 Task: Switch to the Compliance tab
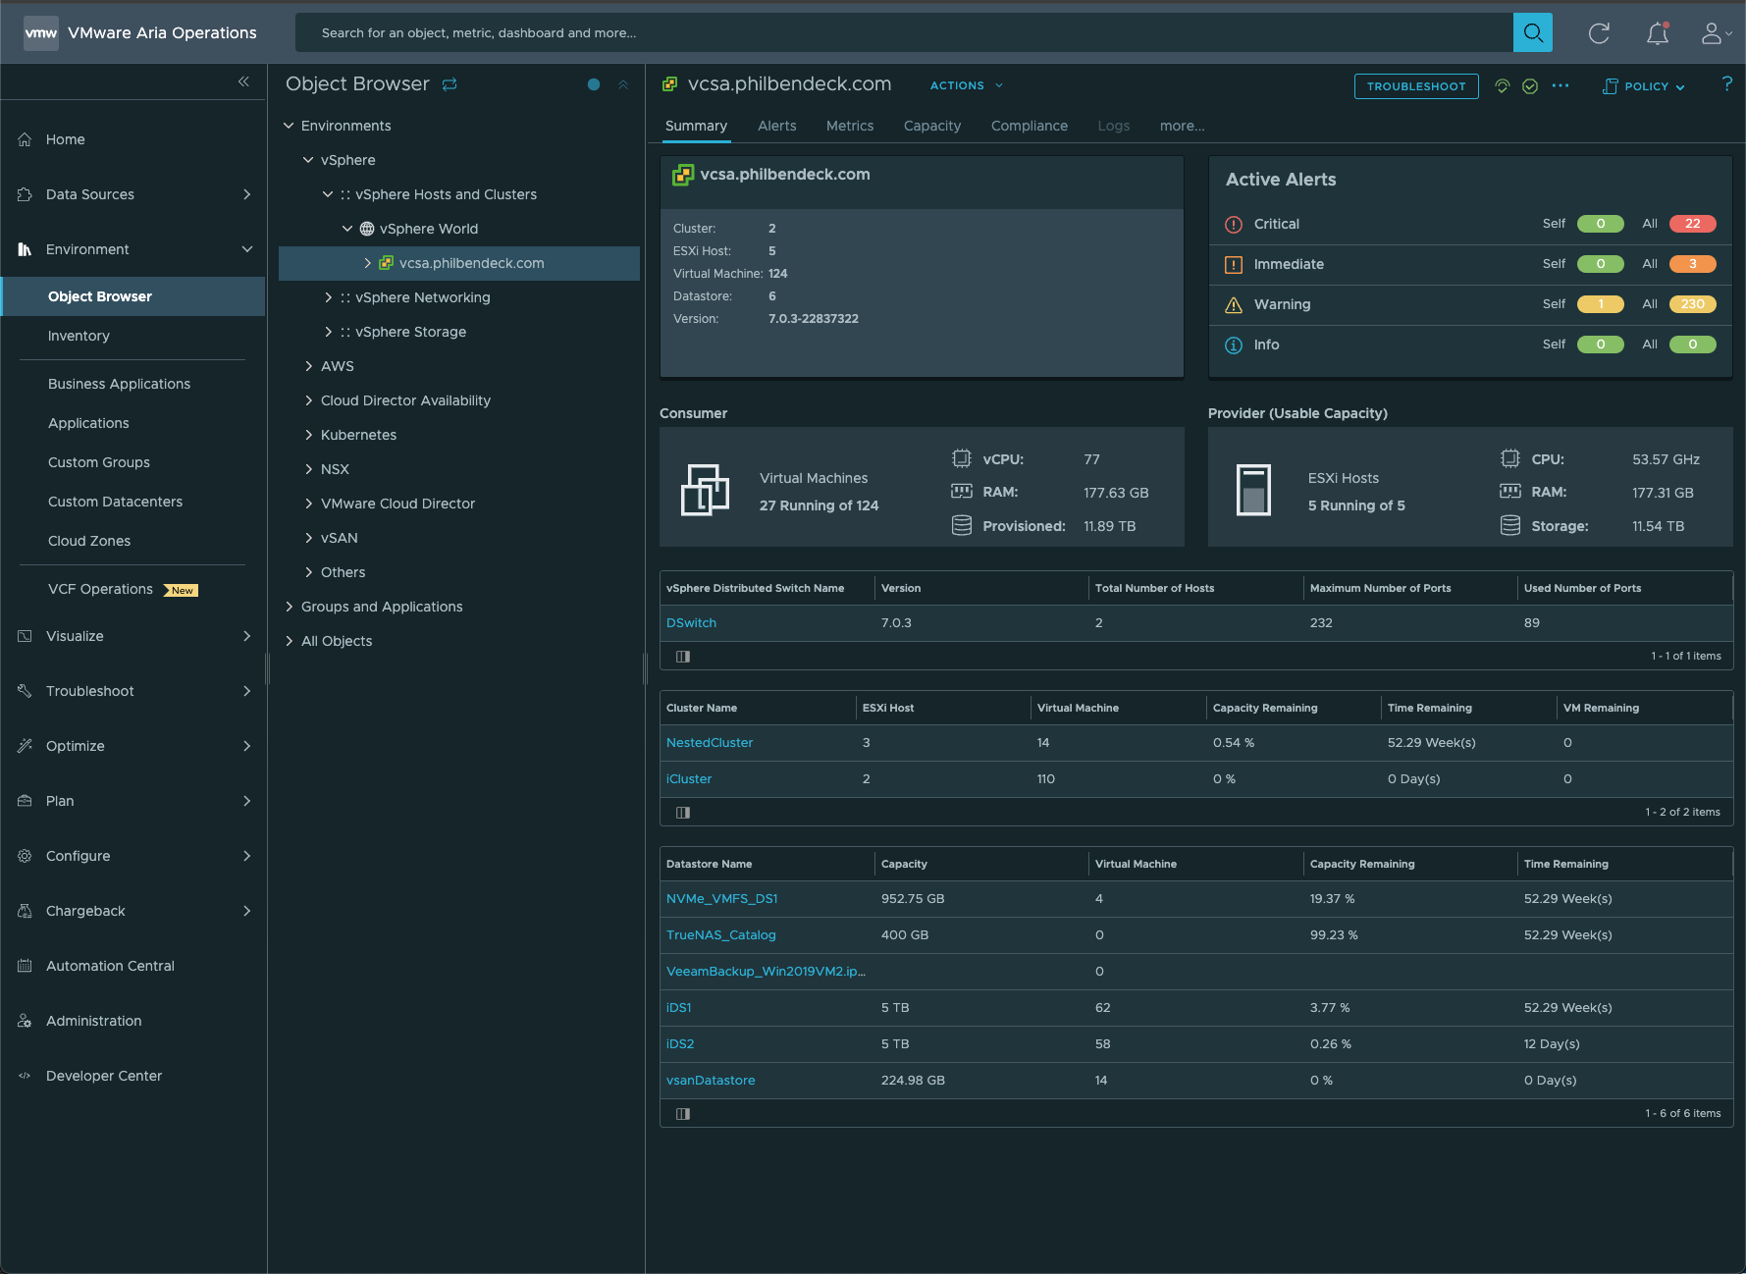[x=1030, y=126]
